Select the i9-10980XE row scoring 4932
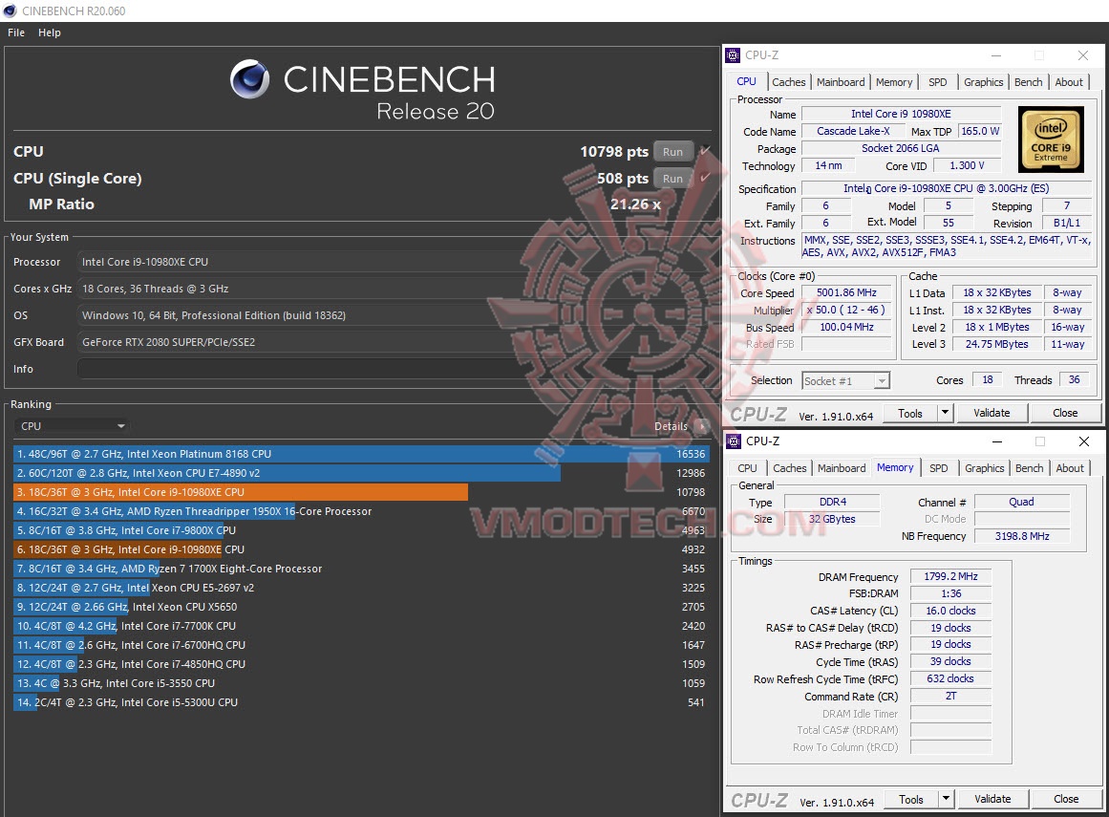Viewport: 1109px width, 817px height. [x=361, y=549]
